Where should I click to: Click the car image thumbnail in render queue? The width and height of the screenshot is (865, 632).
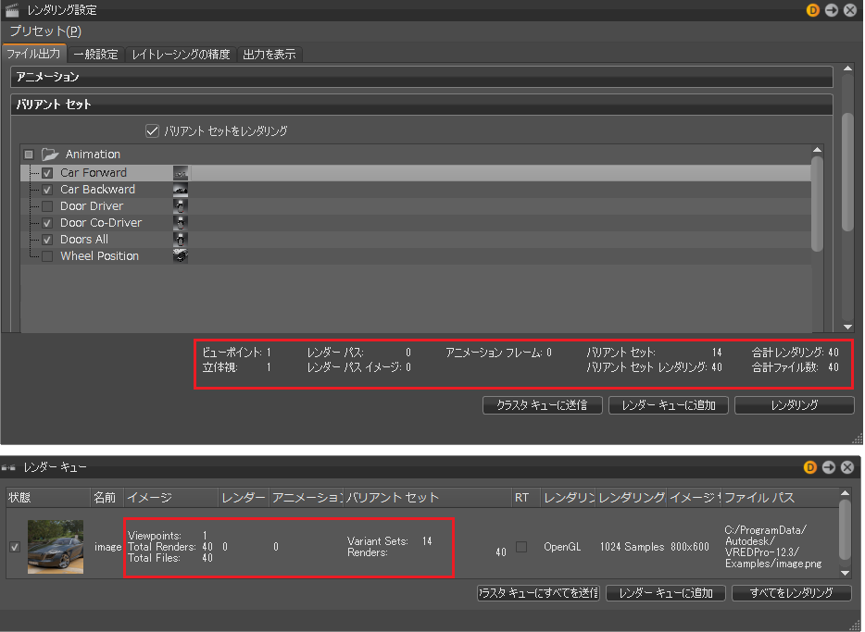[x=56, y=547]
